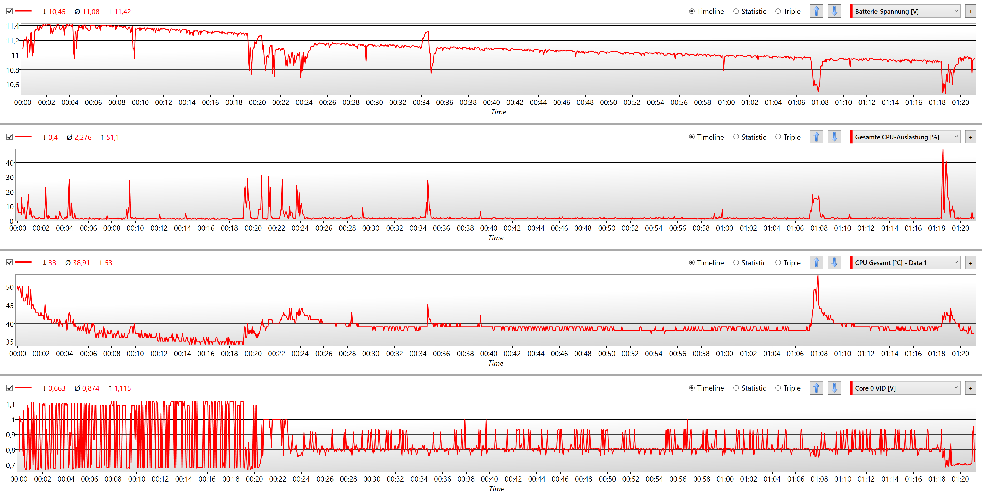Click down arrow in Batterie-Spannung row
Viewport: 982px width, 498px height.
pos(834,11)
